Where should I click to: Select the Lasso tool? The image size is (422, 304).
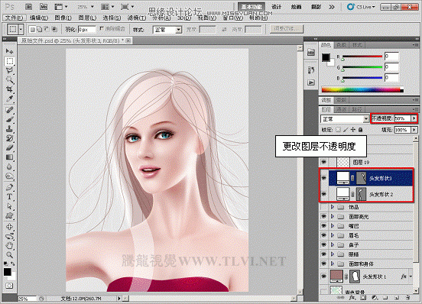(9, 70)
